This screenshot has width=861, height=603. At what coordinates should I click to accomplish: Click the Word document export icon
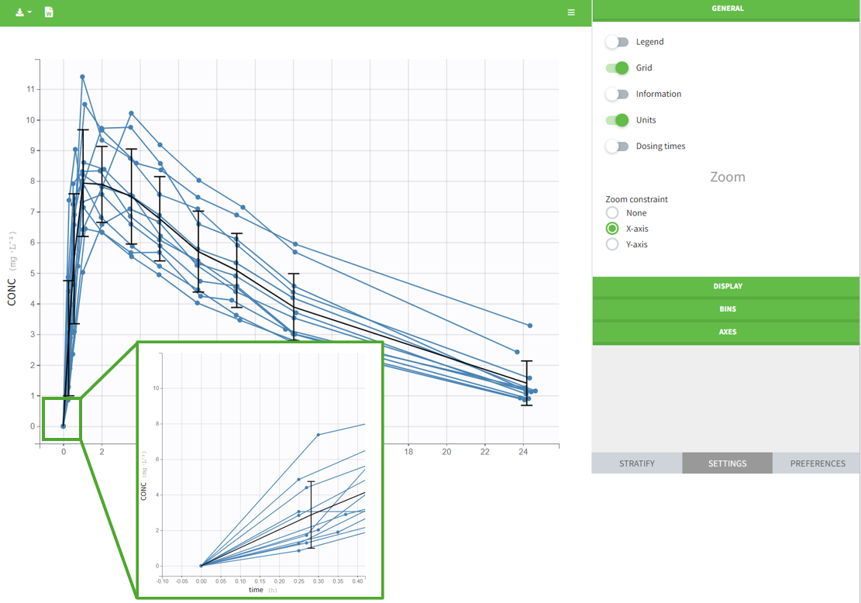pyautogui.click(x=49, y=12)
